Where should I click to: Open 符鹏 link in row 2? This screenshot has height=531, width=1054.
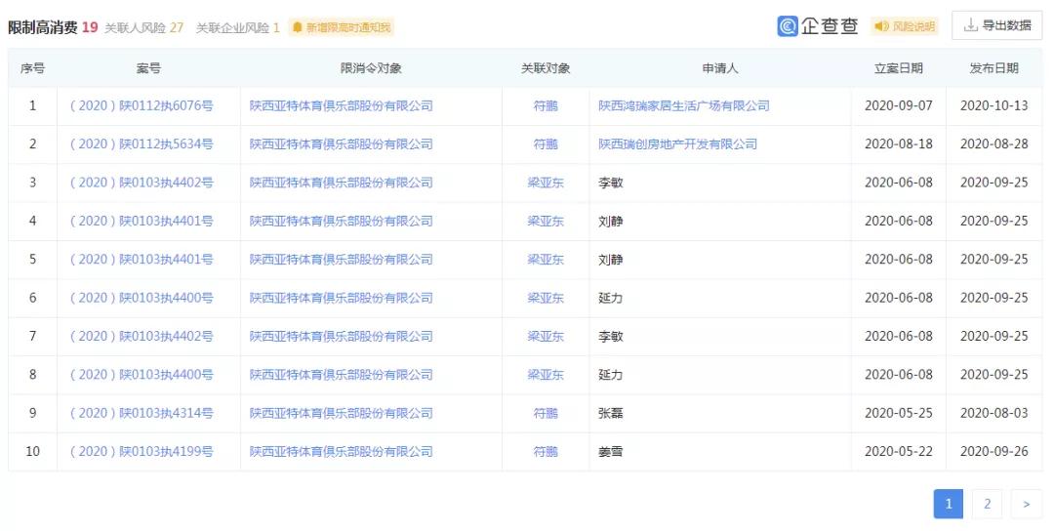click(x=546, y=143)
